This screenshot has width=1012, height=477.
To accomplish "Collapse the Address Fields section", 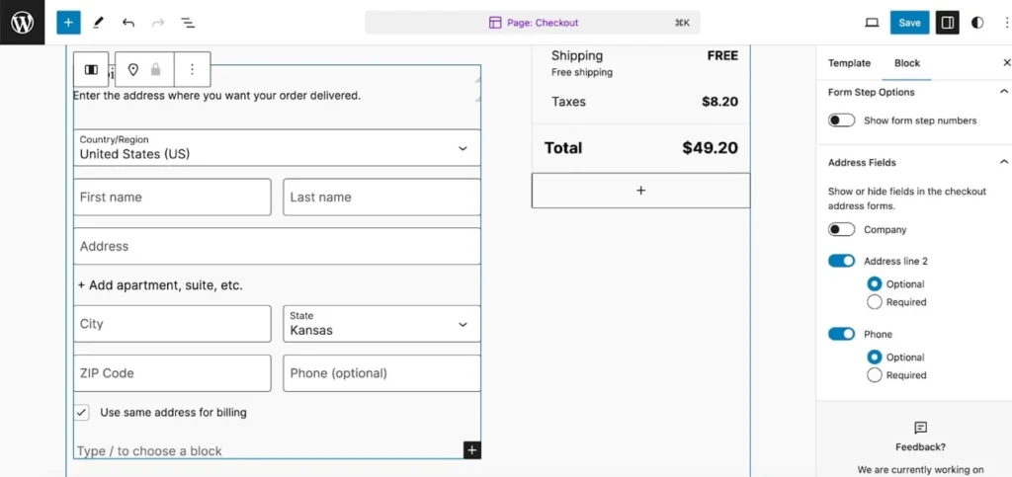I will (x=1003, y=162).
